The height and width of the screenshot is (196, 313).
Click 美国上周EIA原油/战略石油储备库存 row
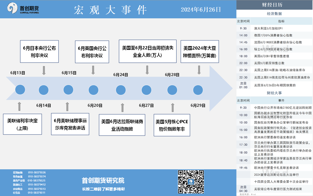point(274,70)
